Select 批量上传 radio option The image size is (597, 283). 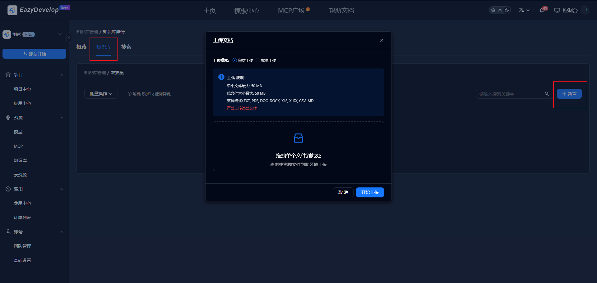(258, 60)
